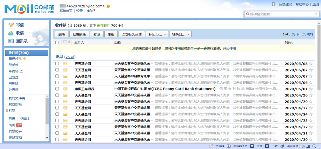Viewport: 321px width, 149px height.
Task: Open zoom level dropdown arrow in status bar
Action: click(x=318, y=146)
